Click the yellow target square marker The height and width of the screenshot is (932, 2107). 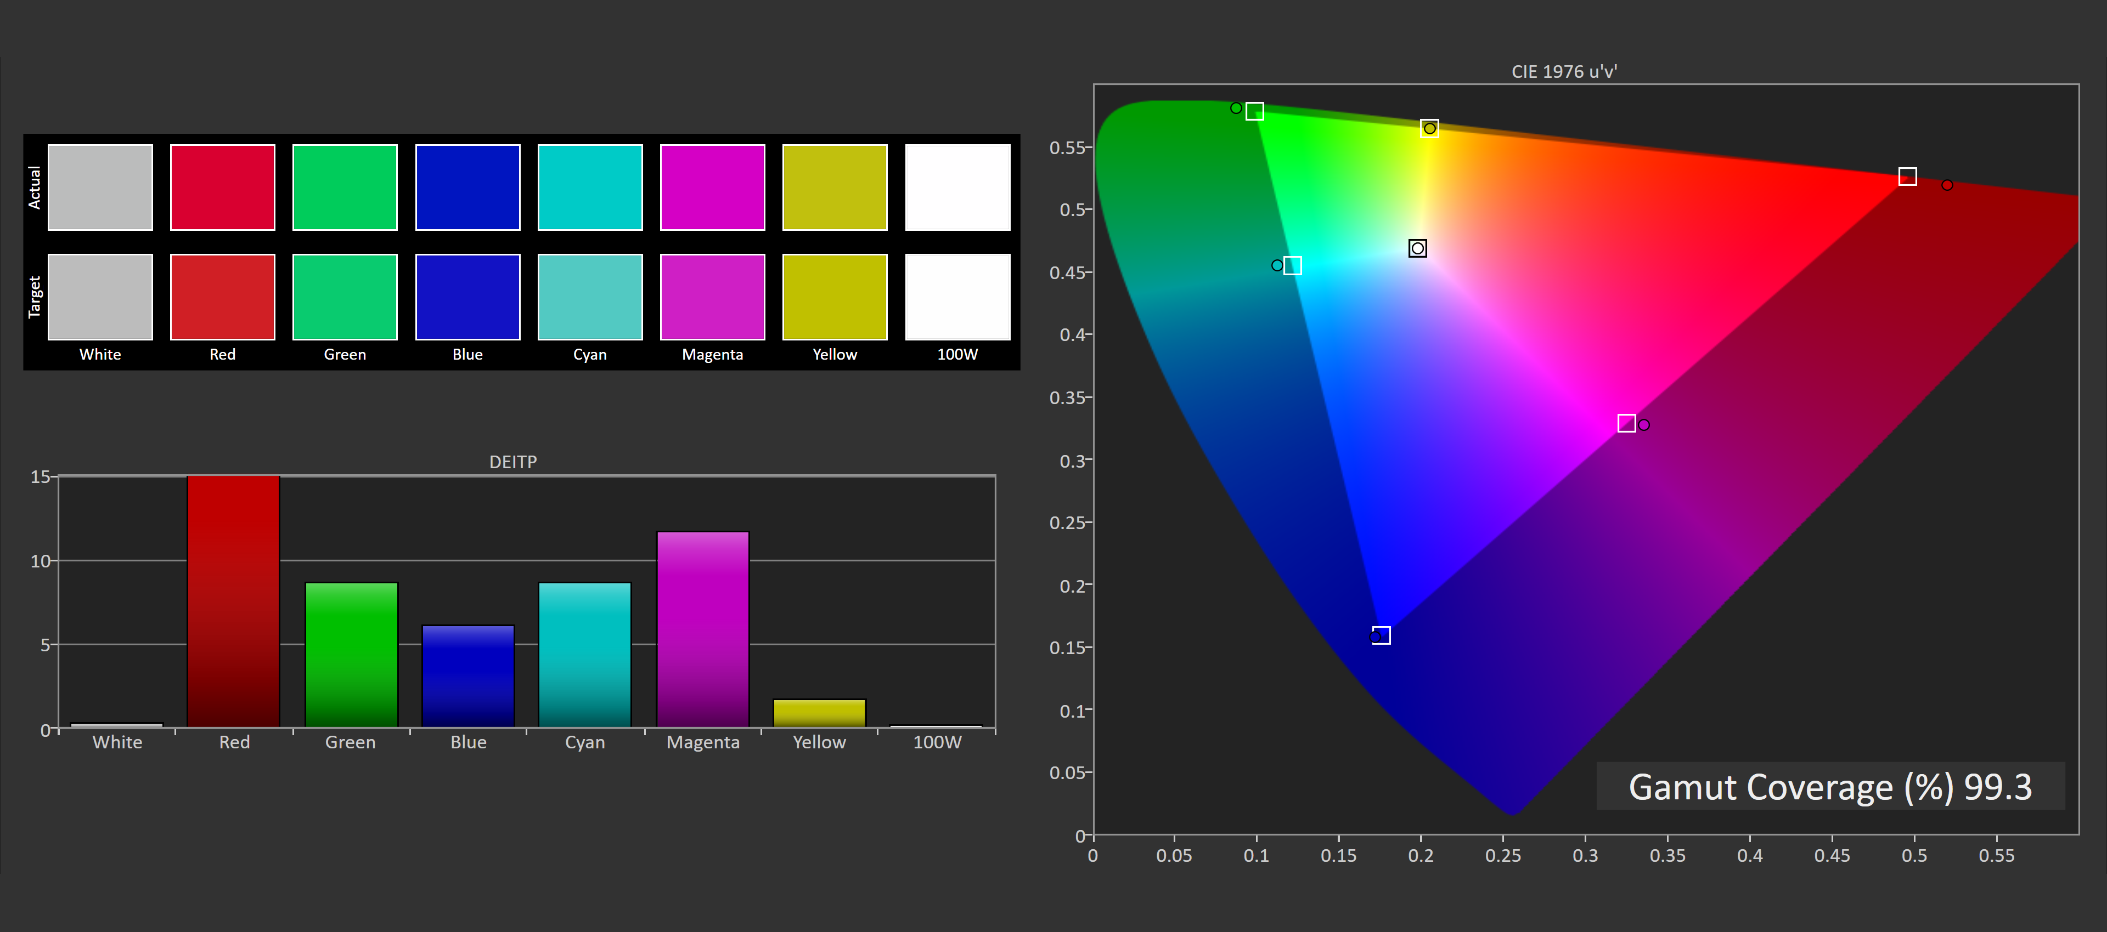pyautogui.click(x=1429, y=128)
